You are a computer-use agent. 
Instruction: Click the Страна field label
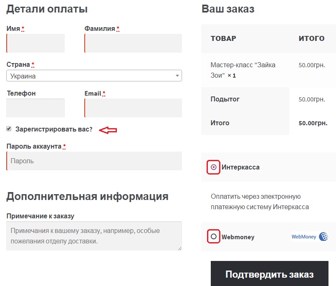point(18,64)
